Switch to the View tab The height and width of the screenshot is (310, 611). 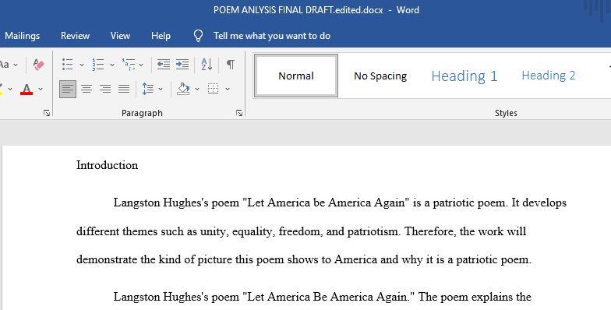(120, 36)
